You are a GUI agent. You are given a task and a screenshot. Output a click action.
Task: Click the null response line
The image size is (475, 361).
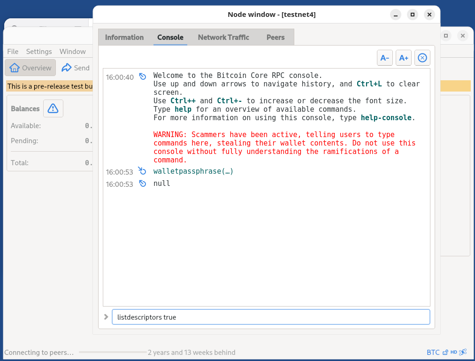point(162,184)
